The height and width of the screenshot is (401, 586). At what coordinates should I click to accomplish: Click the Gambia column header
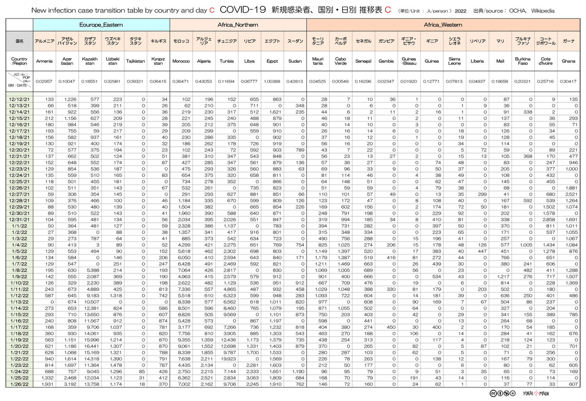386,61
